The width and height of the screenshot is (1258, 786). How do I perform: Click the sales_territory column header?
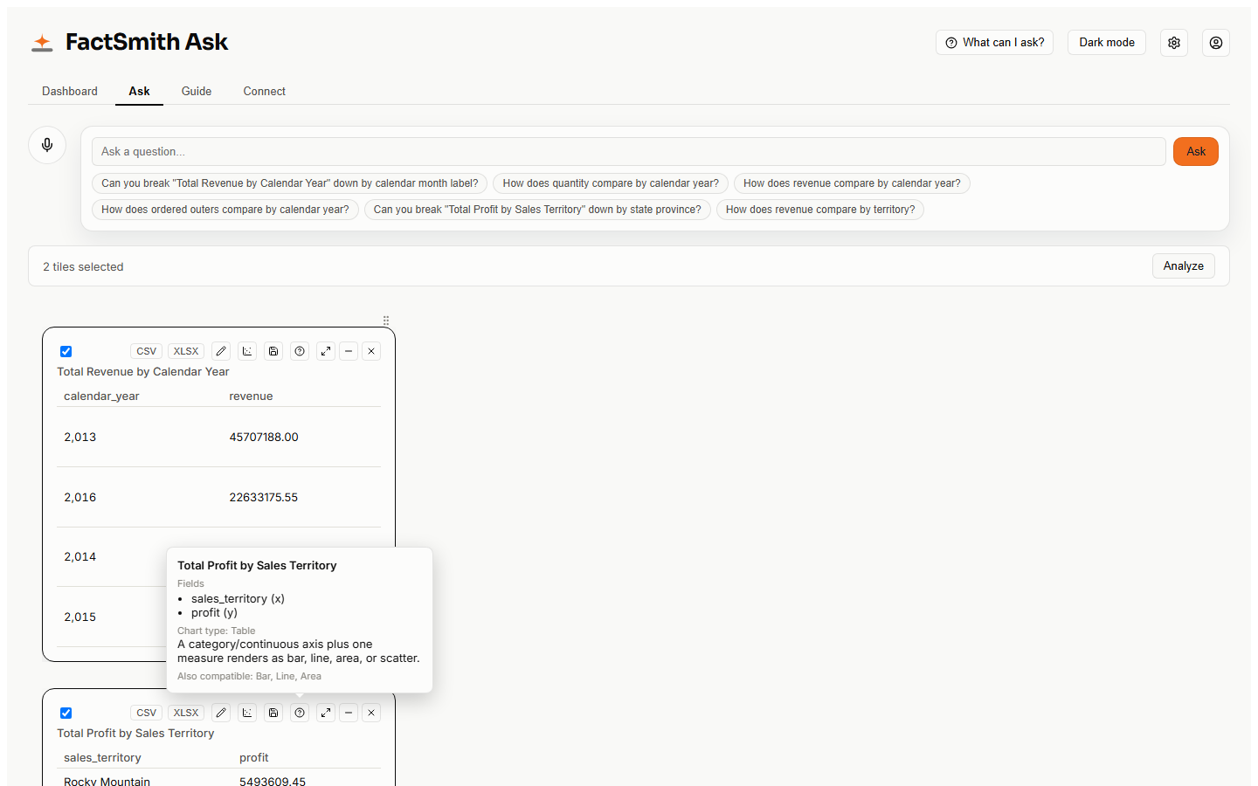pos(102,757)
